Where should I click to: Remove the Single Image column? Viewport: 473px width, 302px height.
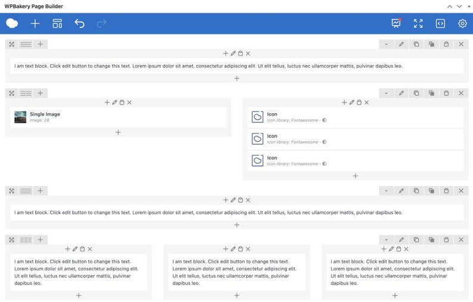[x=129, y=102]
